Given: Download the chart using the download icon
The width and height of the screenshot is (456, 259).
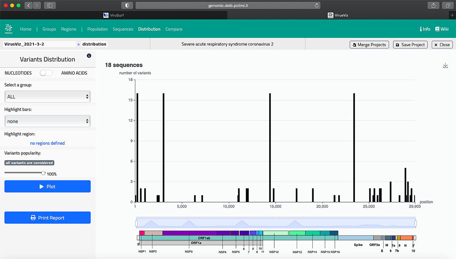Looking at the screenshot, I should tap(445, 66).
